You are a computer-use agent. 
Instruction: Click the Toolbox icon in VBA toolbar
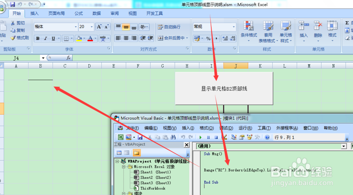tap(257, 137)
